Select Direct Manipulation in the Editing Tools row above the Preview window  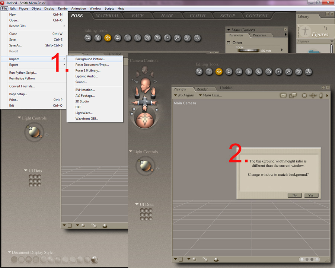[x=308, y=71]
